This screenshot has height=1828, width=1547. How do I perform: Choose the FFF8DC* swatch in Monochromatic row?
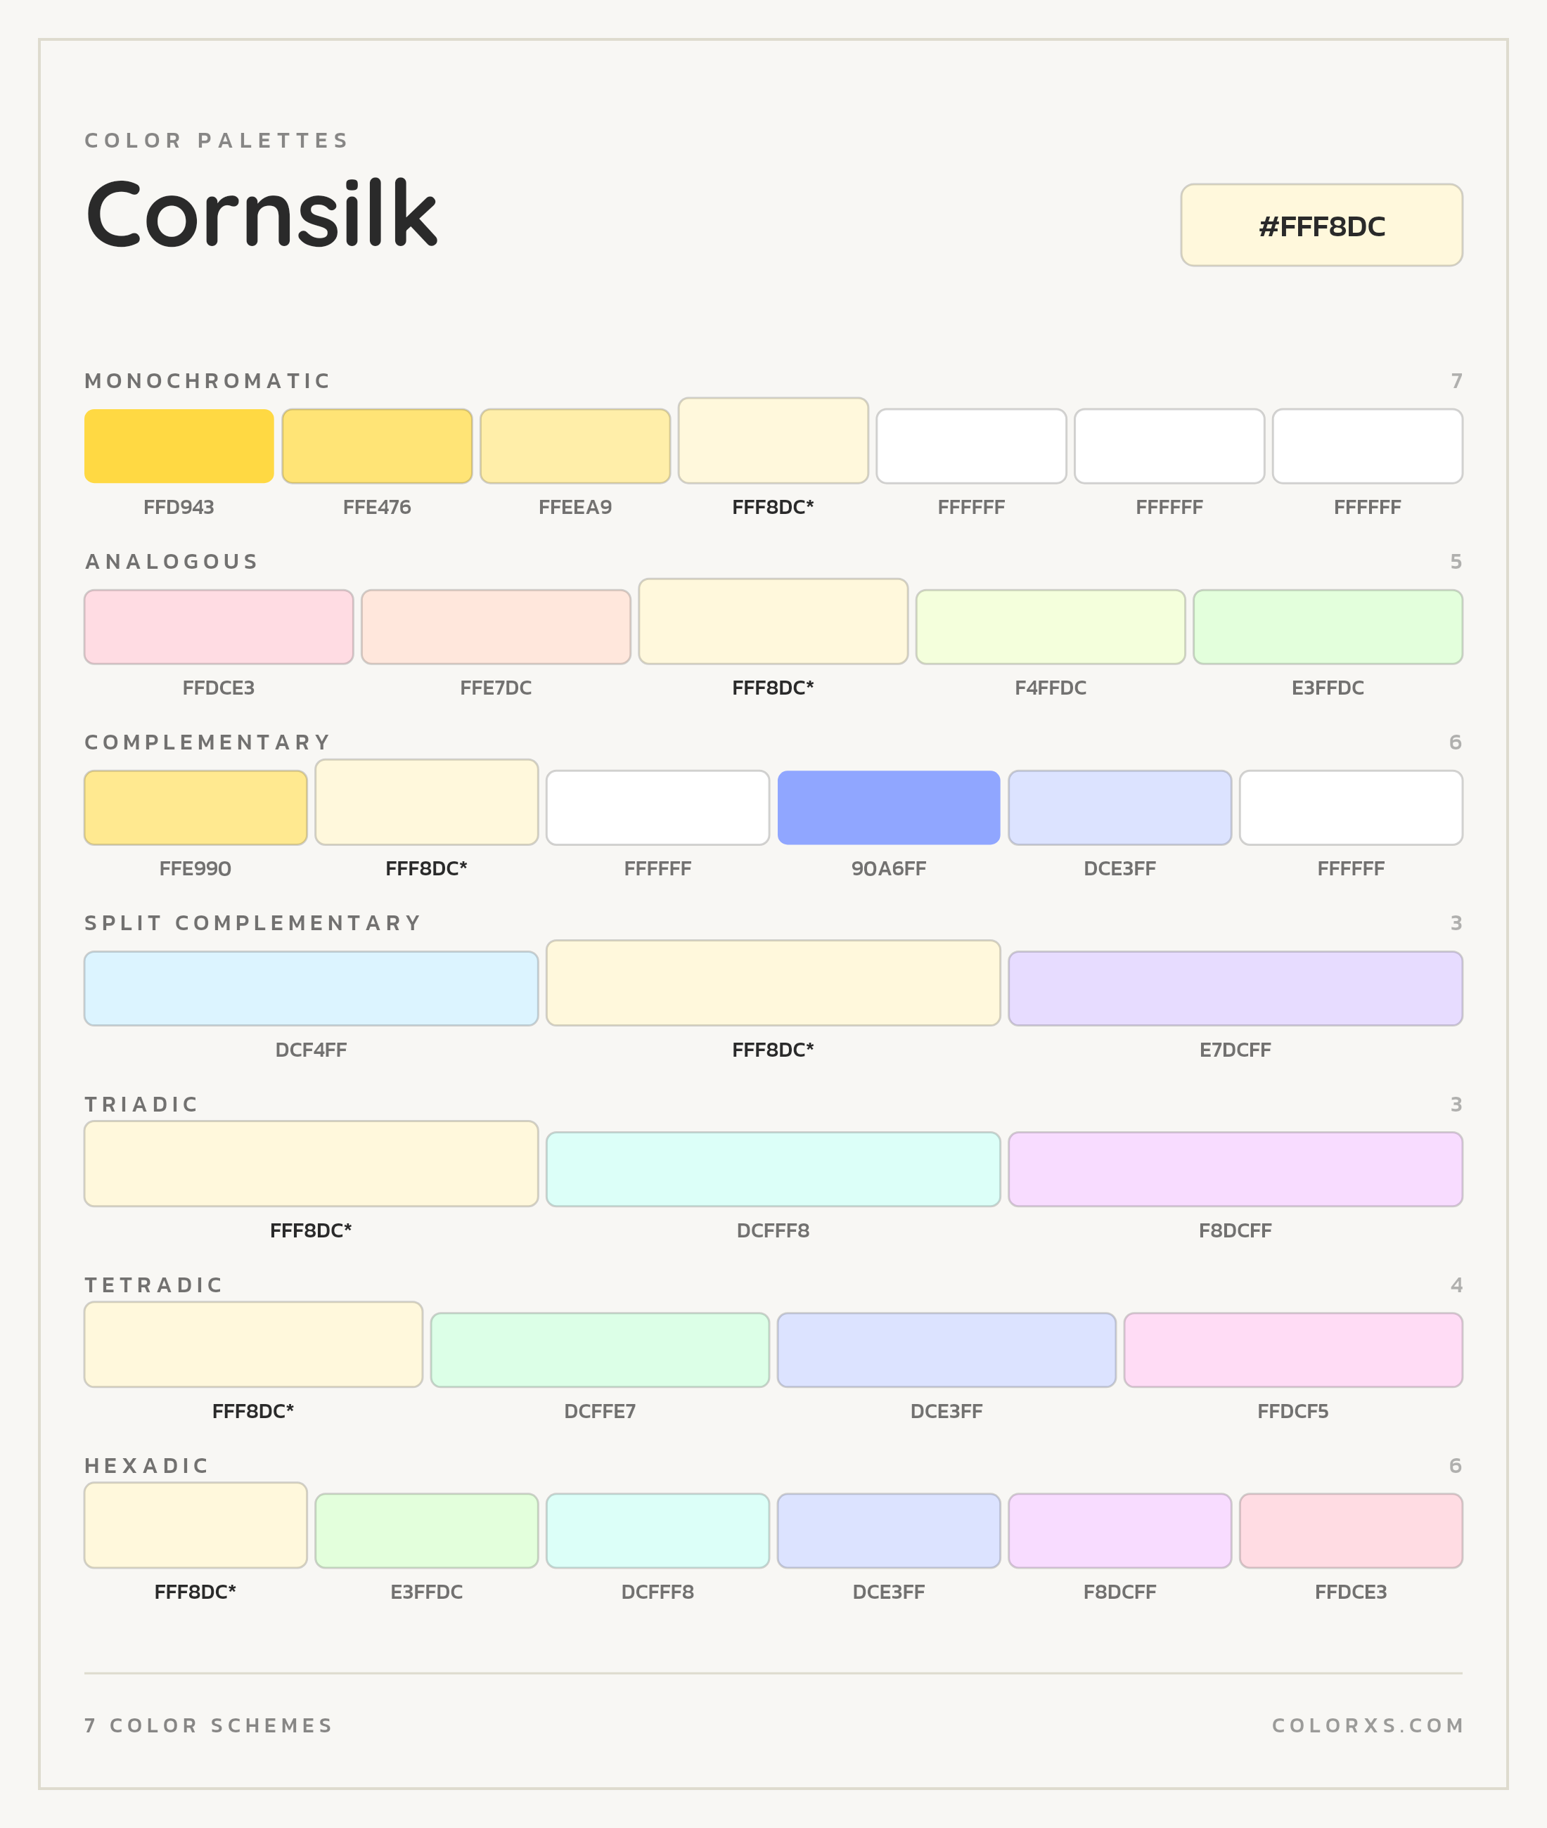pyautogui.click(x=773, y=441)
